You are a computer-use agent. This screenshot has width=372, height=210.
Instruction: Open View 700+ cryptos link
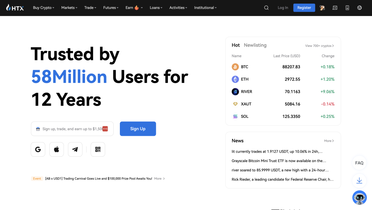319,46
